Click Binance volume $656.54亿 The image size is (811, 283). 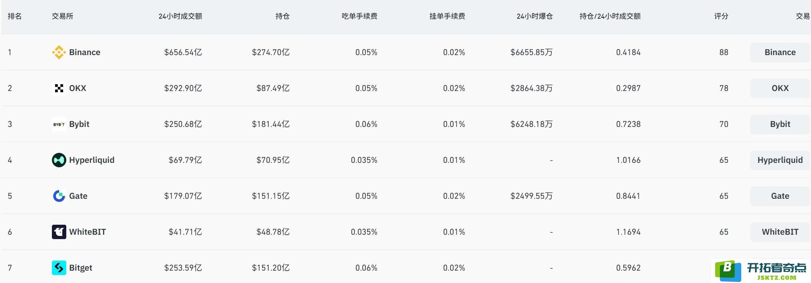[x=183, y=52]
